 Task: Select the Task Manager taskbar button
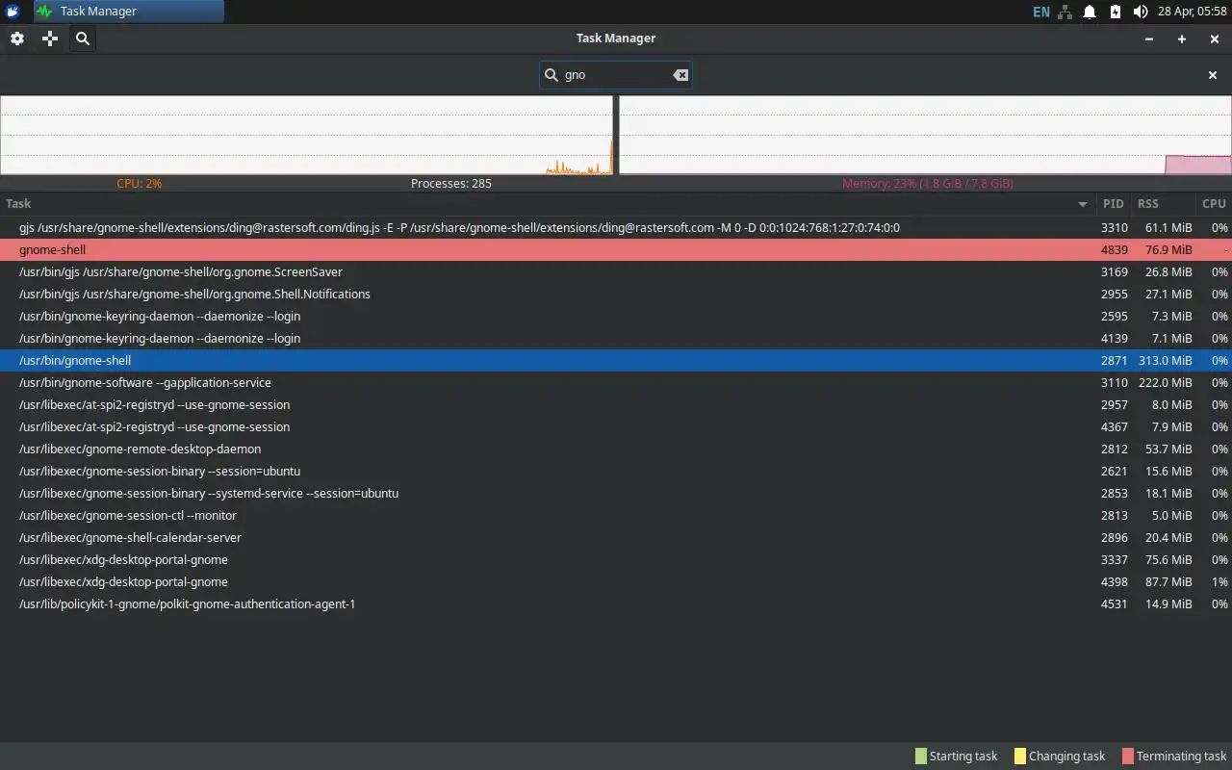[x=129, y=12]
